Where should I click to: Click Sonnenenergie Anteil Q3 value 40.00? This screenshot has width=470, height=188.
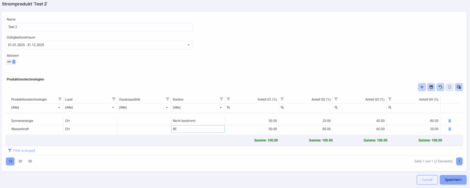[x=380, y=121]
